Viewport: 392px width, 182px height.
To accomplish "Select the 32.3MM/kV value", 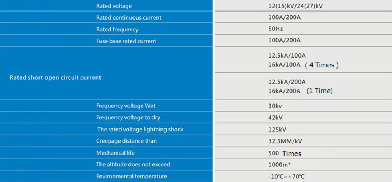I will click(285, 141).
